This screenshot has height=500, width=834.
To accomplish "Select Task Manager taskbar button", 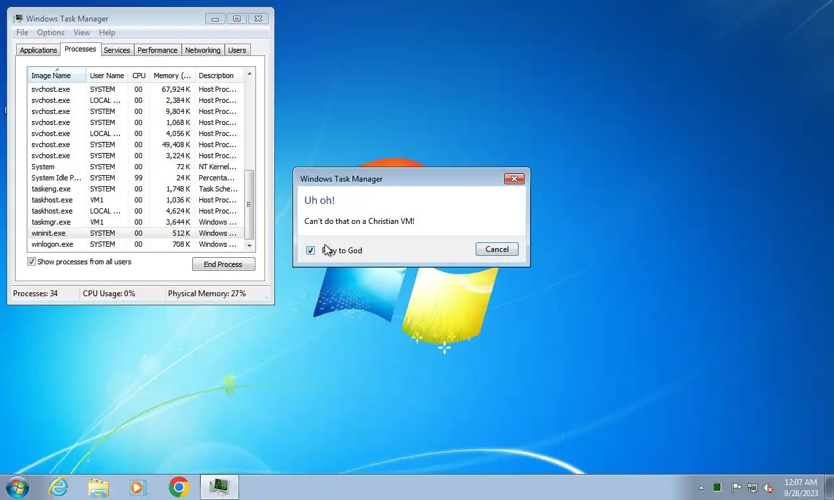I will [219, 487].
